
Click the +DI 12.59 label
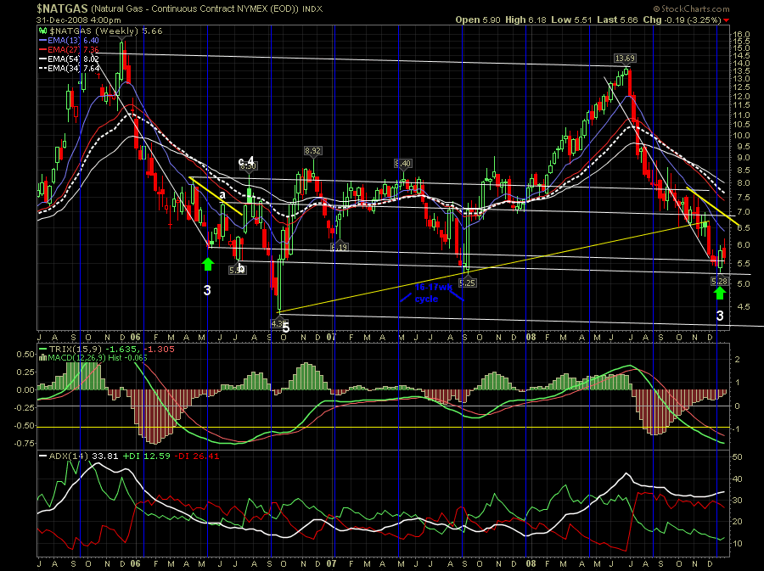pos(146,456)
